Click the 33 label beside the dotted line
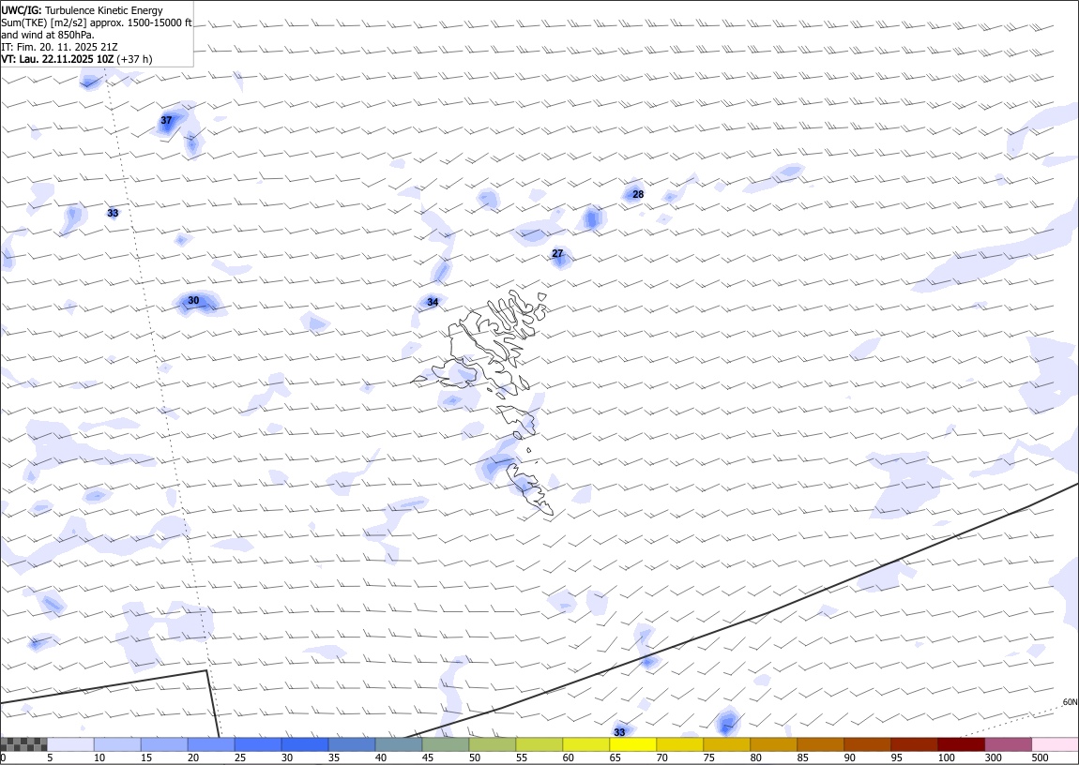 (113, 213)
